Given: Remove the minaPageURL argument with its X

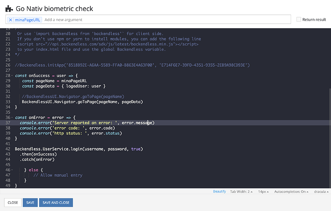Looking at the screenshot, I should pos(11,20).
